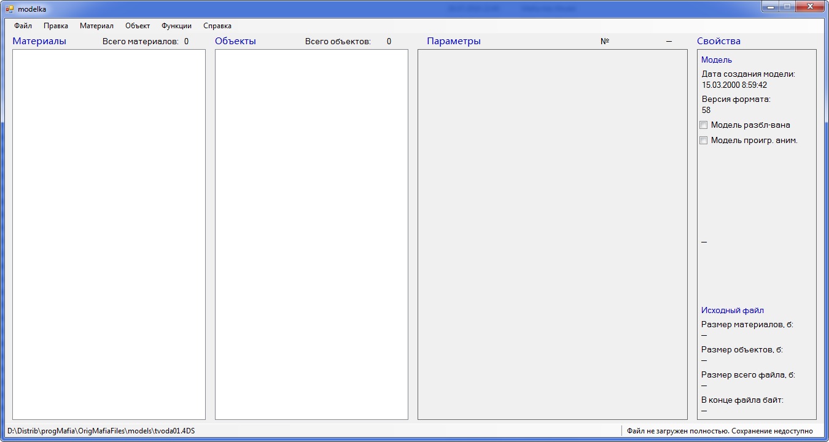The image size is (829, 442).
Task: Maximize the modelka window
Action: 787,7
